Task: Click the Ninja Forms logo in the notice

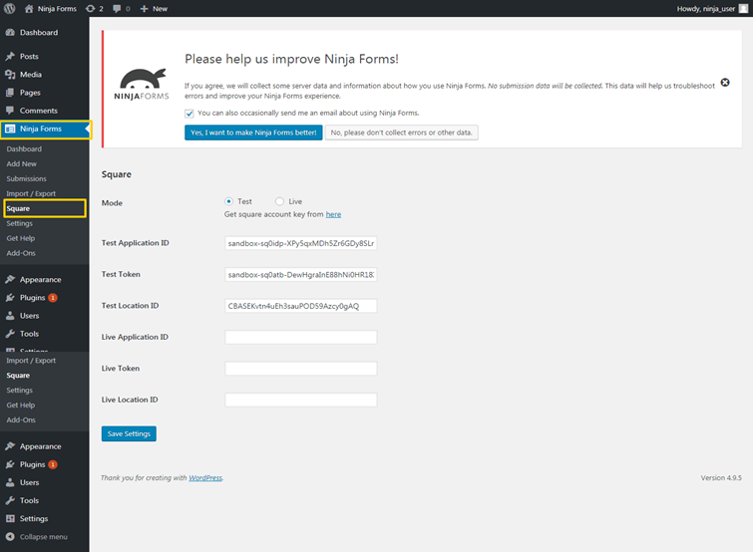Action: (x=142, y=84)
